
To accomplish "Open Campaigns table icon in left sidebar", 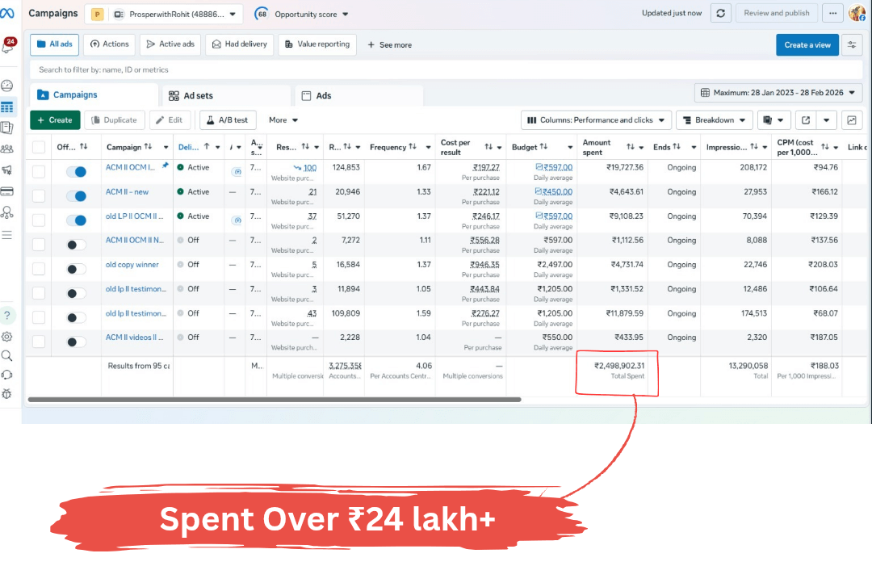I will click(7, 107).
